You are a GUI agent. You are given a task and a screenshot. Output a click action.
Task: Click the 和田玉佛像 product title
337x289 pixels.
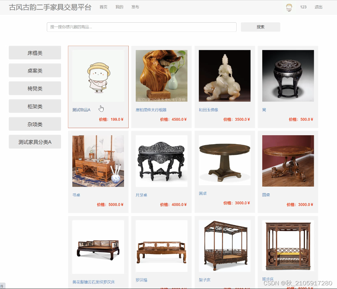(x=208, y=110)
